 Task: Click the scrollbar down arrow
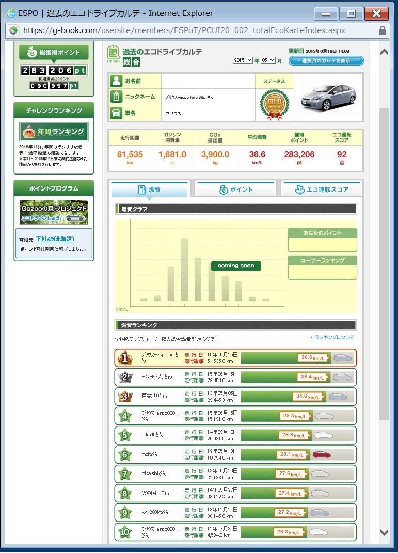coord(384,532)
